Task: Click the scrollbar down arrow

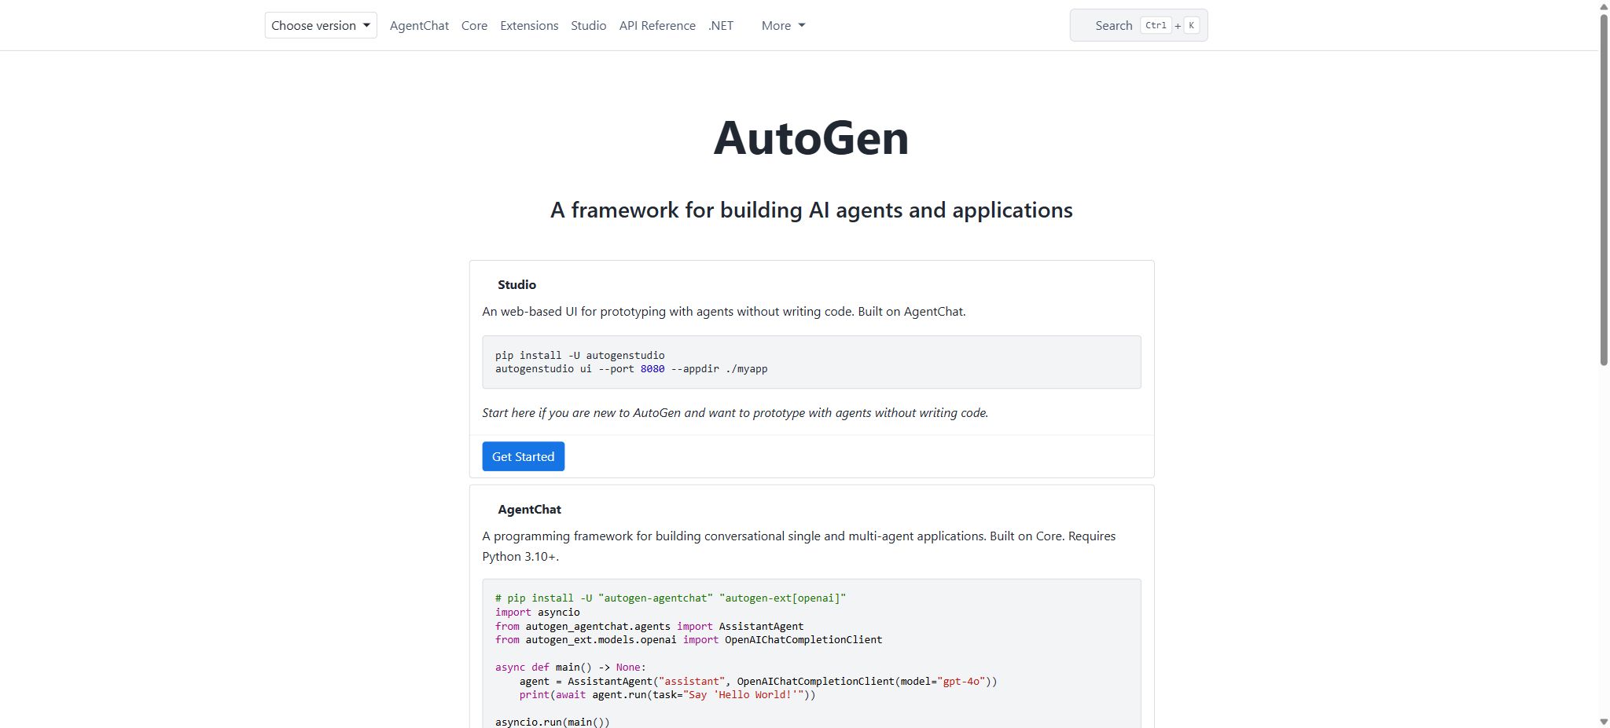Action: coord(1604,722)
